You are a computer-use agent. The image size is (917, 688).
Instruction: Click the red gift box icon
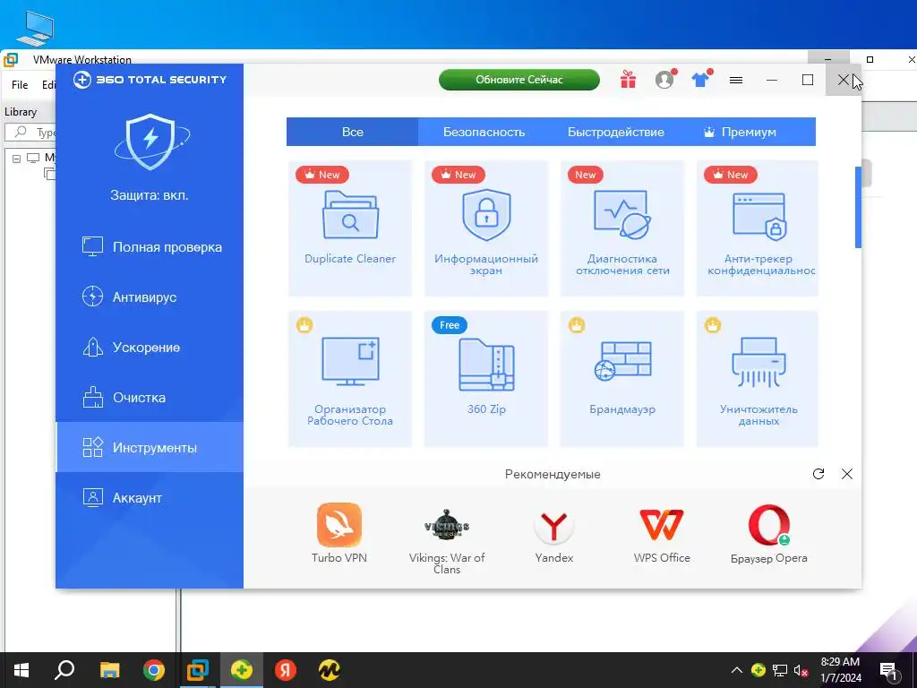coord(628,79)
